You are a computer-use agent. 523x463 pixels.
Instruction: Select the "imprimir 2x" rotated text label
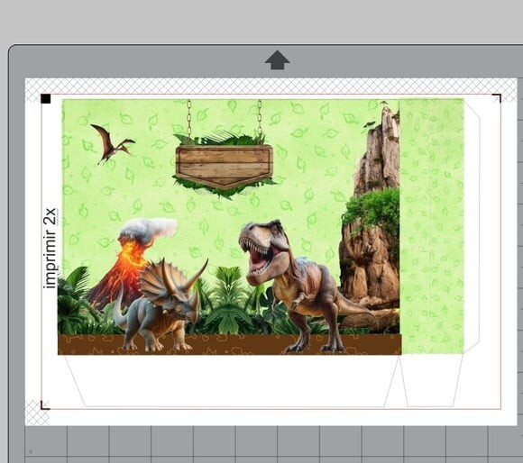[x=50, y=248]
